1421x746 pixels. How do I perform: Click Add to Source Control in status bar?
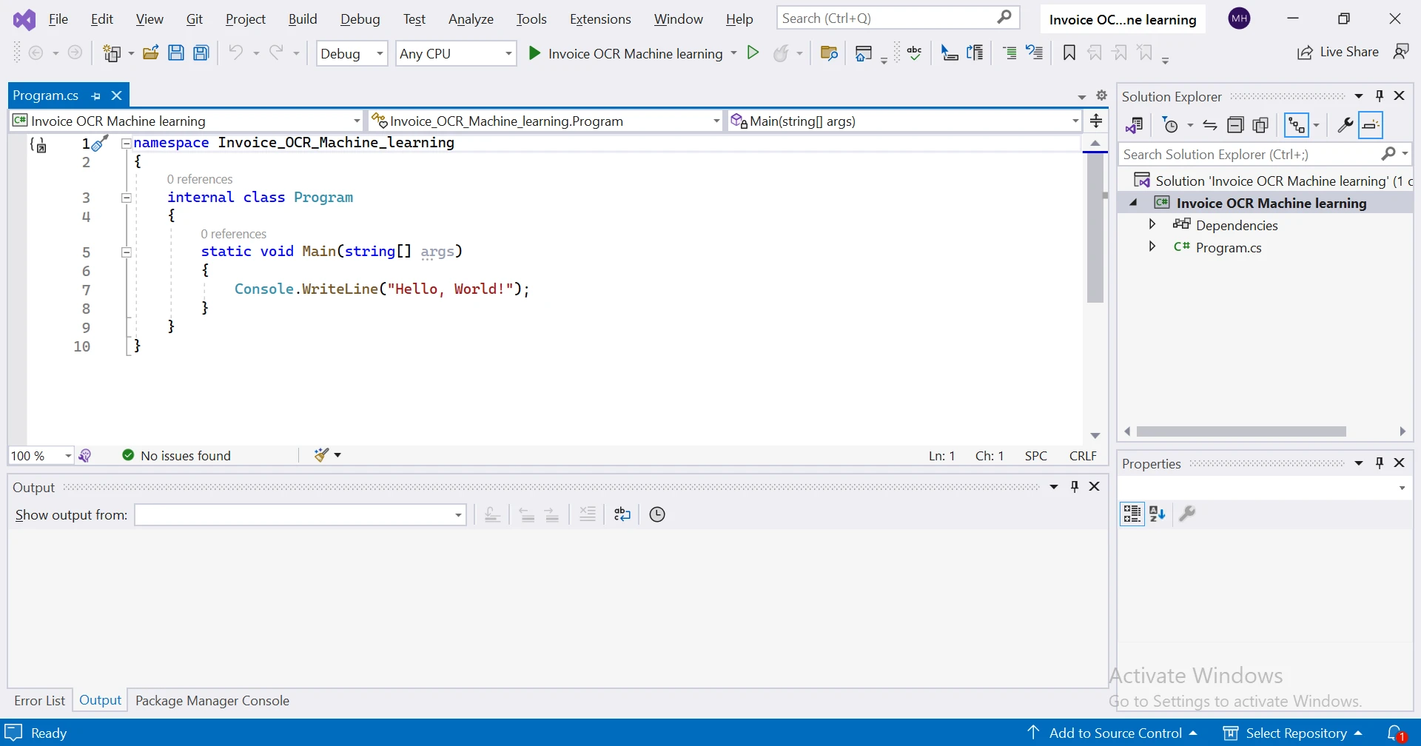pyautogui.click(x=1115, y=733)
